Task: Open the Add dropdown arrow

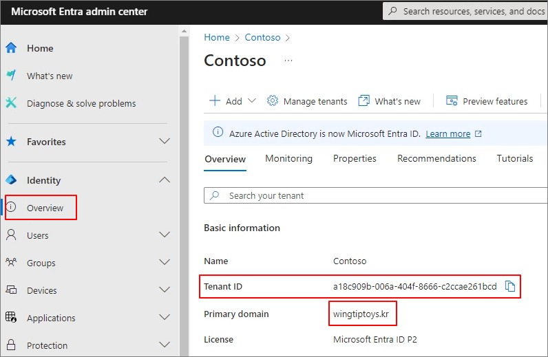Action: click(x=252, y=101)
